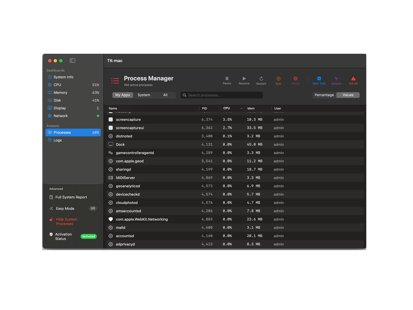Open the CPU dashboard
413x310 pixels.
73,85
